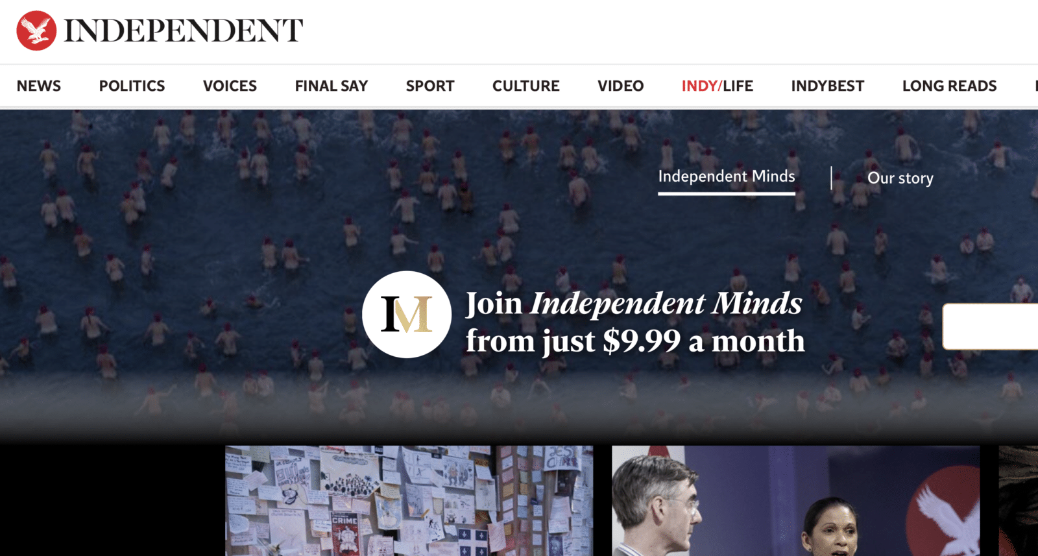Viewport: 1038px width, 556px height.
Task: Open the SPORT section
Action: pos(430,86)
